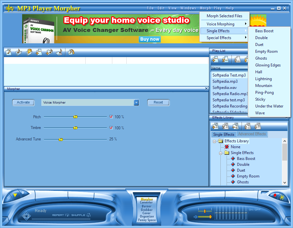Click the Reset button
293x228 pixels.
[158, 102]
